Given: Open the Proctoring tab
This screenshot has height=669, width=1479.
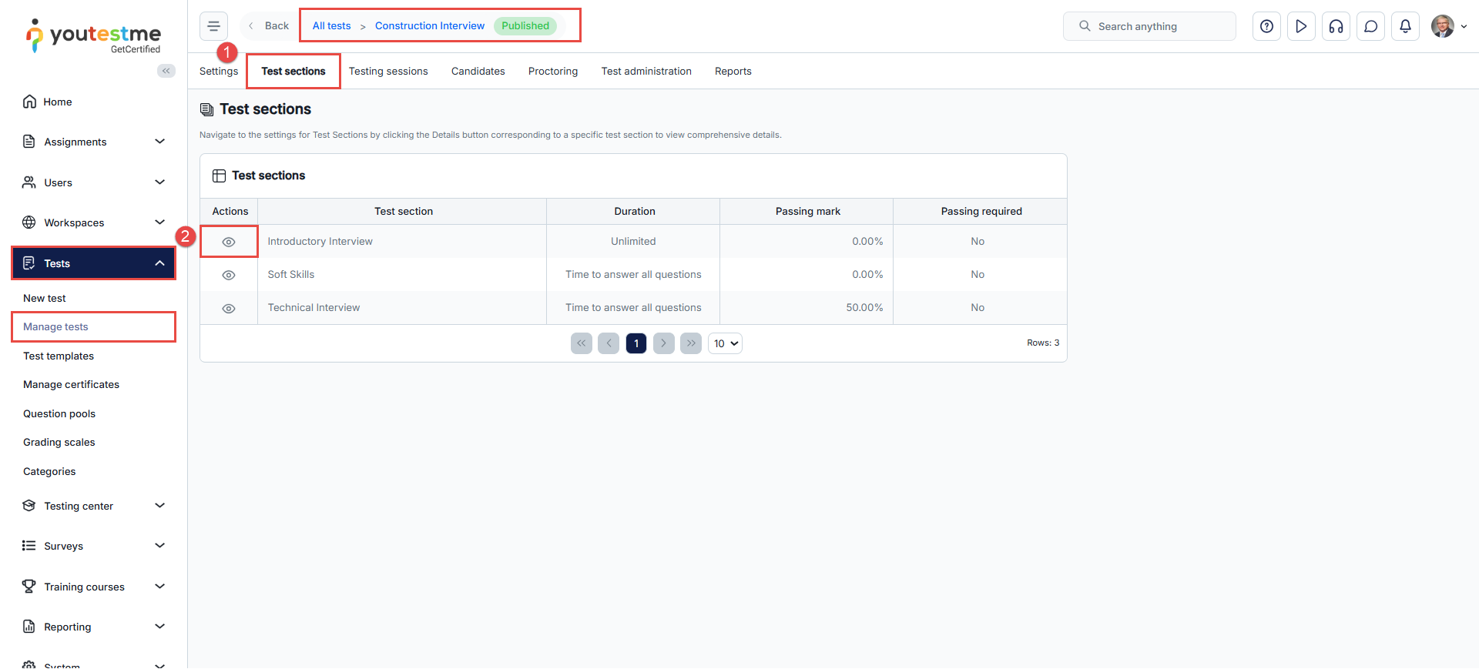Looking at the screenshot, I should point(552,71).
